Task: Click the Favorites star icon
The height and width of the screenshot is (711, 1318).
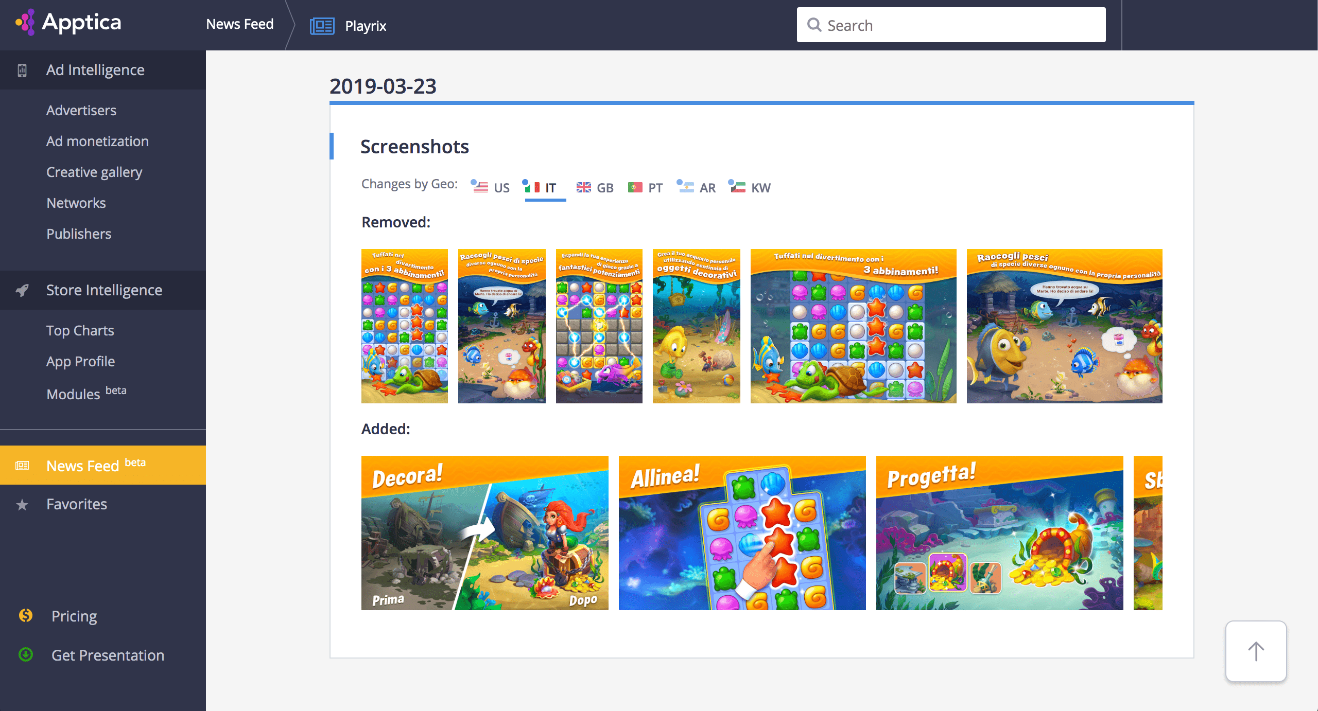Action: coord(22,505)
